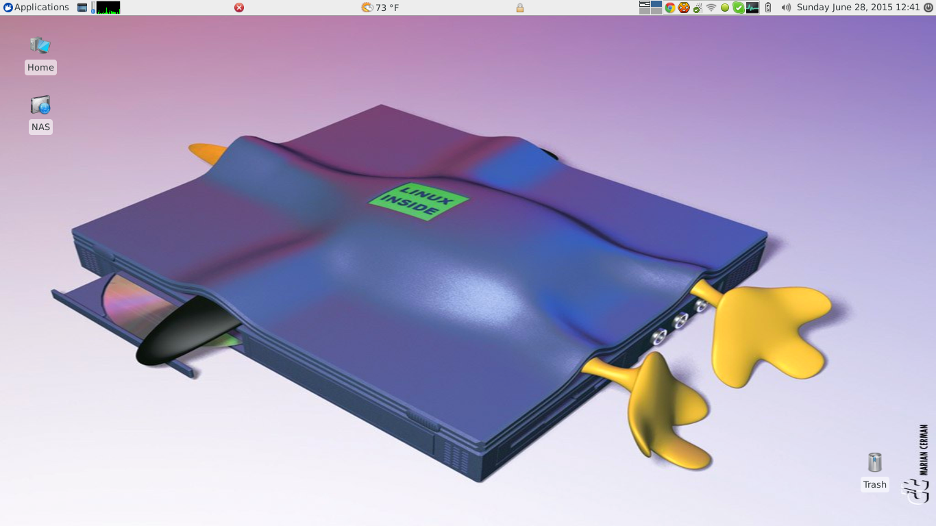
Task: Click the date and time clock
Action: 858,8
